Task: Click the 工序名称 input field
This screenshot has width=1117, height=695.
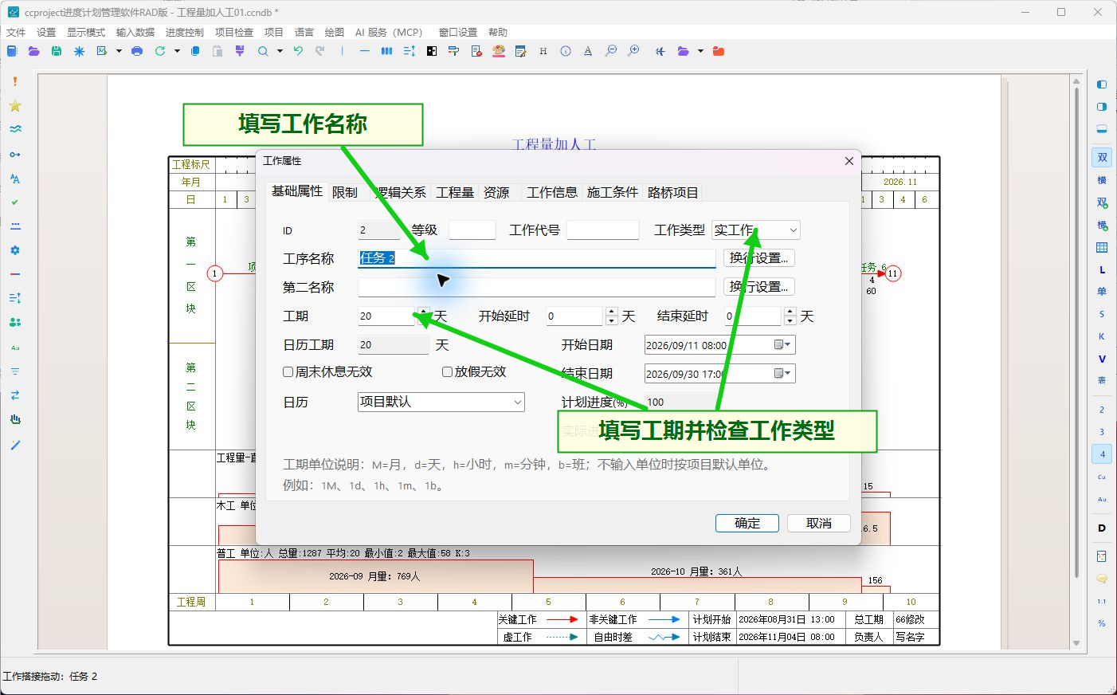Action: [x=537, y=258]
